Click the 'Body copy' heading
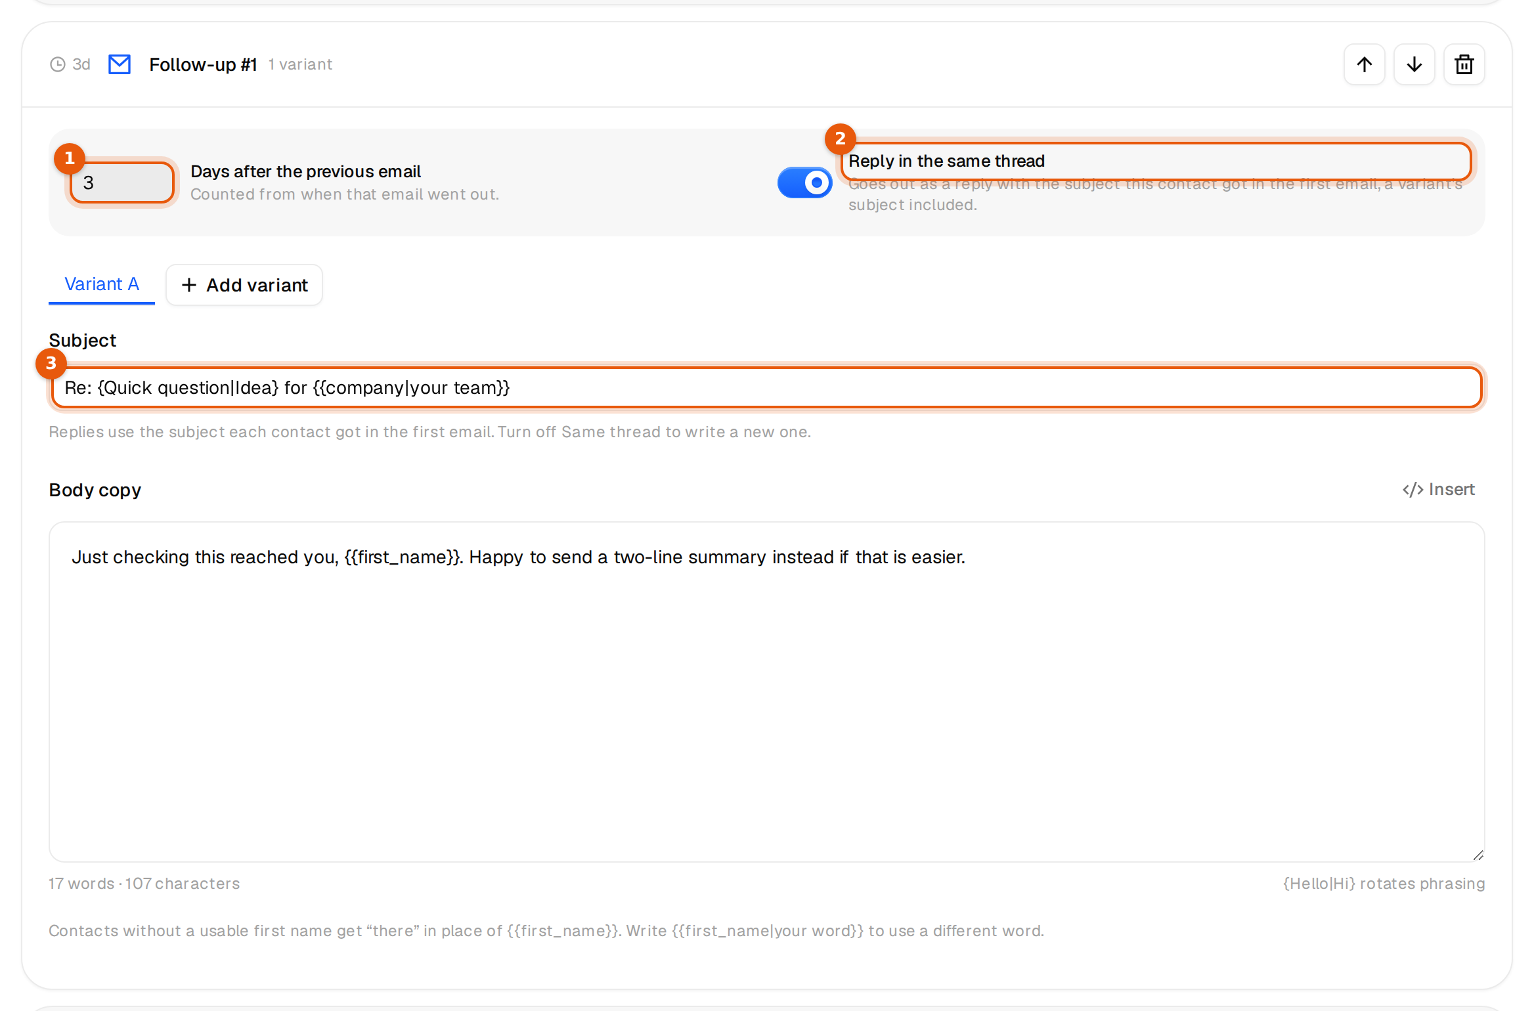This screenshot has height=1011, width=1534. 95,490
